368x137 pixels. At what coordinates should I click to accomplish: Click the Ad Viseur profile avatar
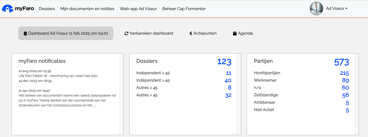click(316, 8)
